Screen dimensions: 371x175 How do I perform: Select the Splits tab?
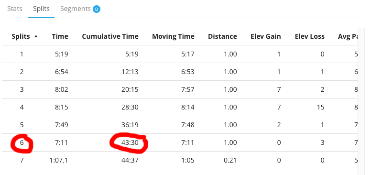pyautogui.click(x=42, y=9)
